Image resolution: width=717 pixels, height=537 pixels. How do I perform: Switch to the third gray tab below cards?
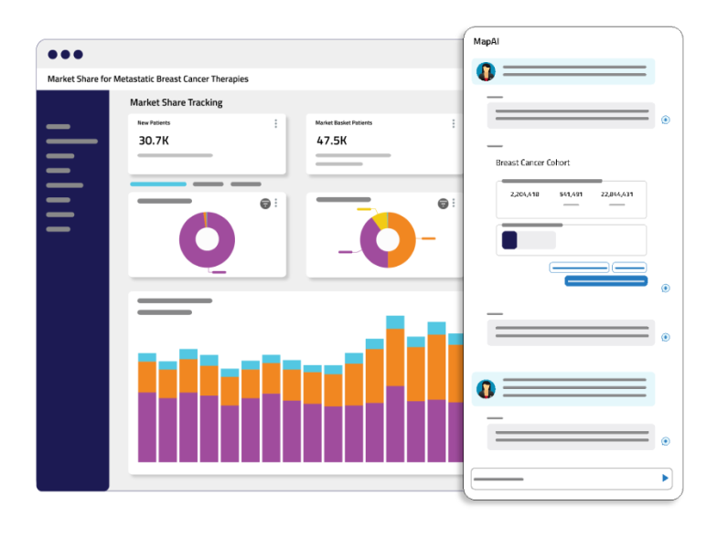point(246,184)
